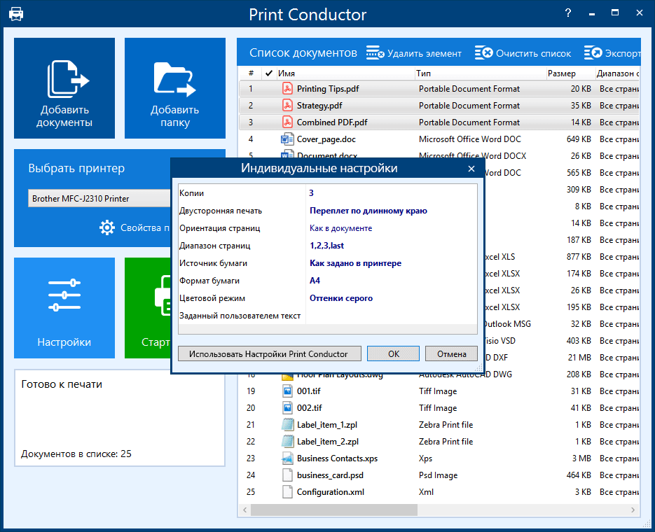Click the image icon of 002.tif
This screenshot has height=532, width=655.
click(x=287, y=407)
